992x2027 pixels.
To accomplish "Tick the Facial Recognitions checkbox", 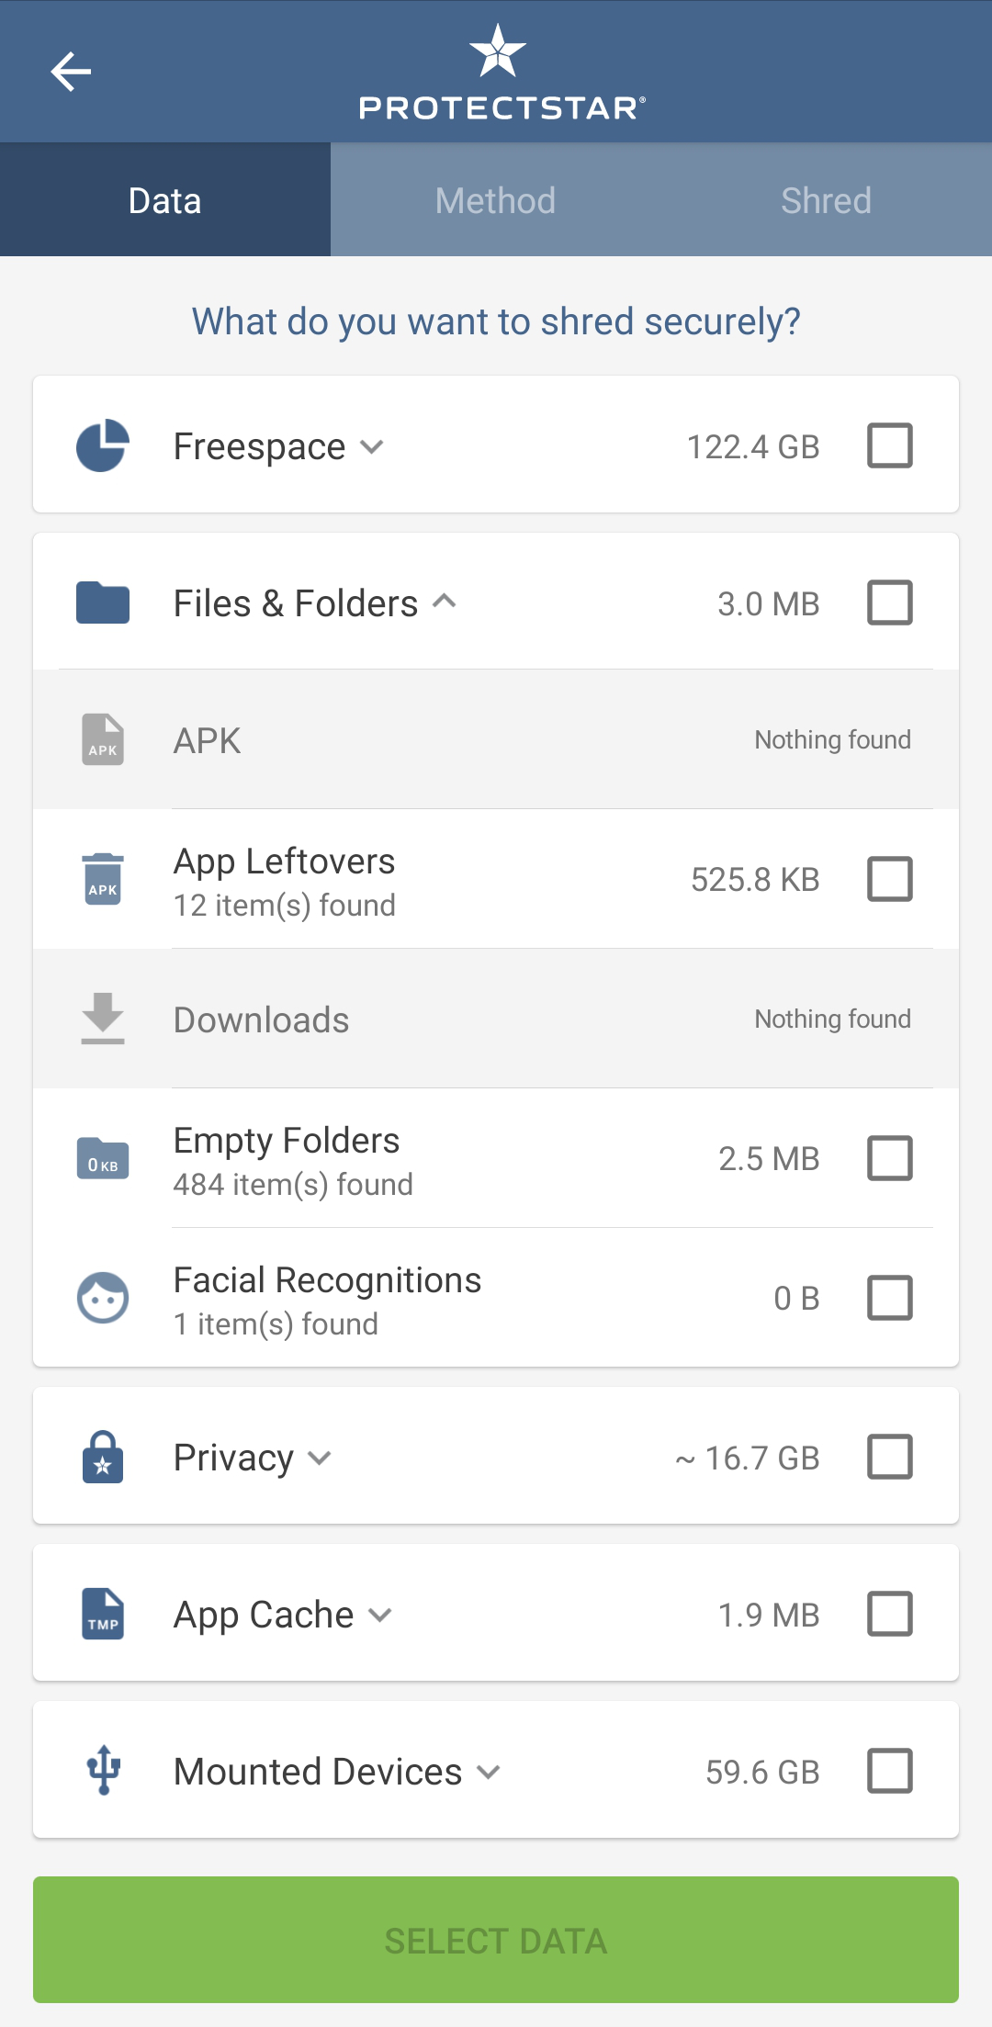I will [x=890, y=1298].
